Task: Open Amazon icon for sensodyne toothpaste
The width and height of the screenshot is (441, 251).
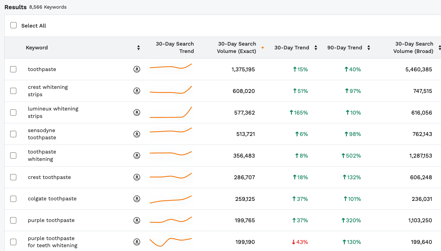Action: click(x=137, y=134)
